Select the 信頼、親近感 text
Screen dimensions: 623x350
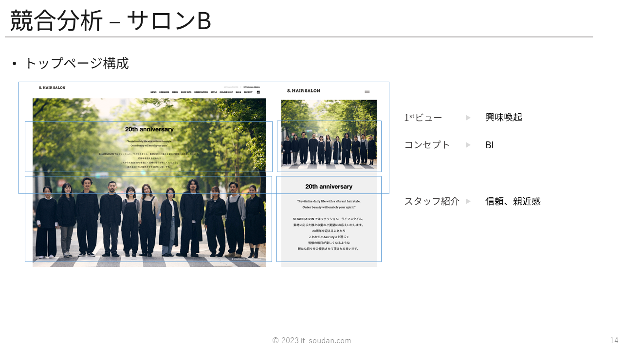point(513,201)
